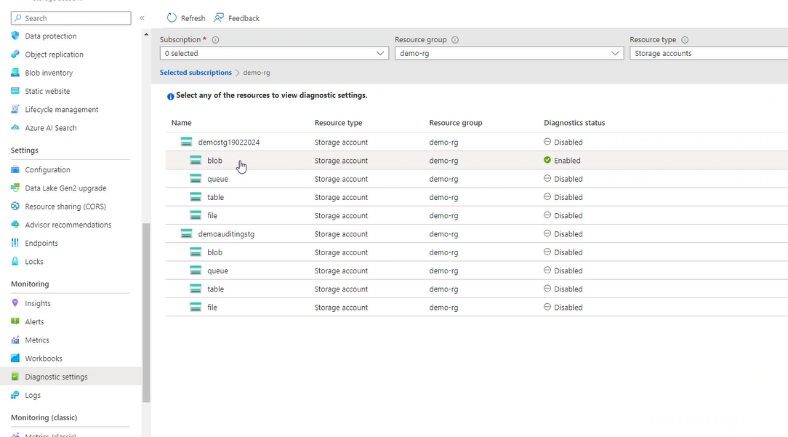Click the Name column header
788x437 pixels.
(x=182, y=123)
